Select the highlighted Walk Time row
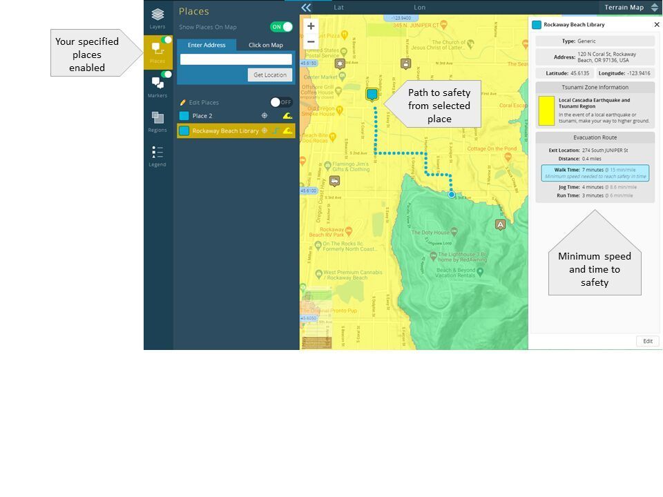This screenshot has width=663, height=497. pos(595,173)
